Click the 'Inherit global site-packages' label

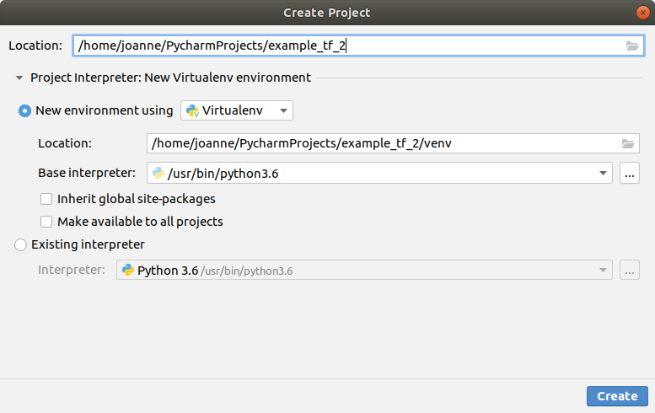[x=137, y=199]
